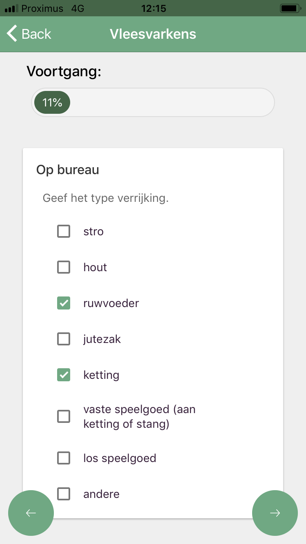
Task: Check the hout option
Action: (x=64, y=267)
